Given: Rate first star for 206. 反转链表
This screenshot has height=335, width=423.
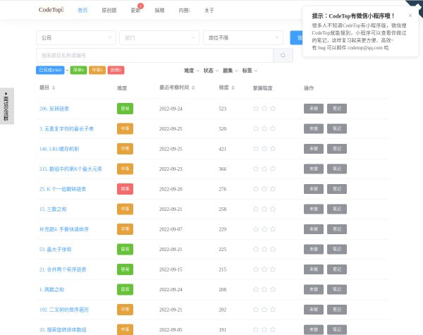Looking at the screenshot, I should click(x=256, y=109).
